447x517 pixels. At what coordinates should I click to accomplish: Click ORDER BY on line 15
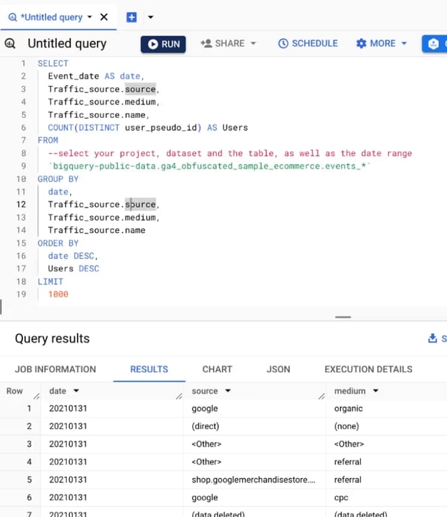[x=58, y=243]
